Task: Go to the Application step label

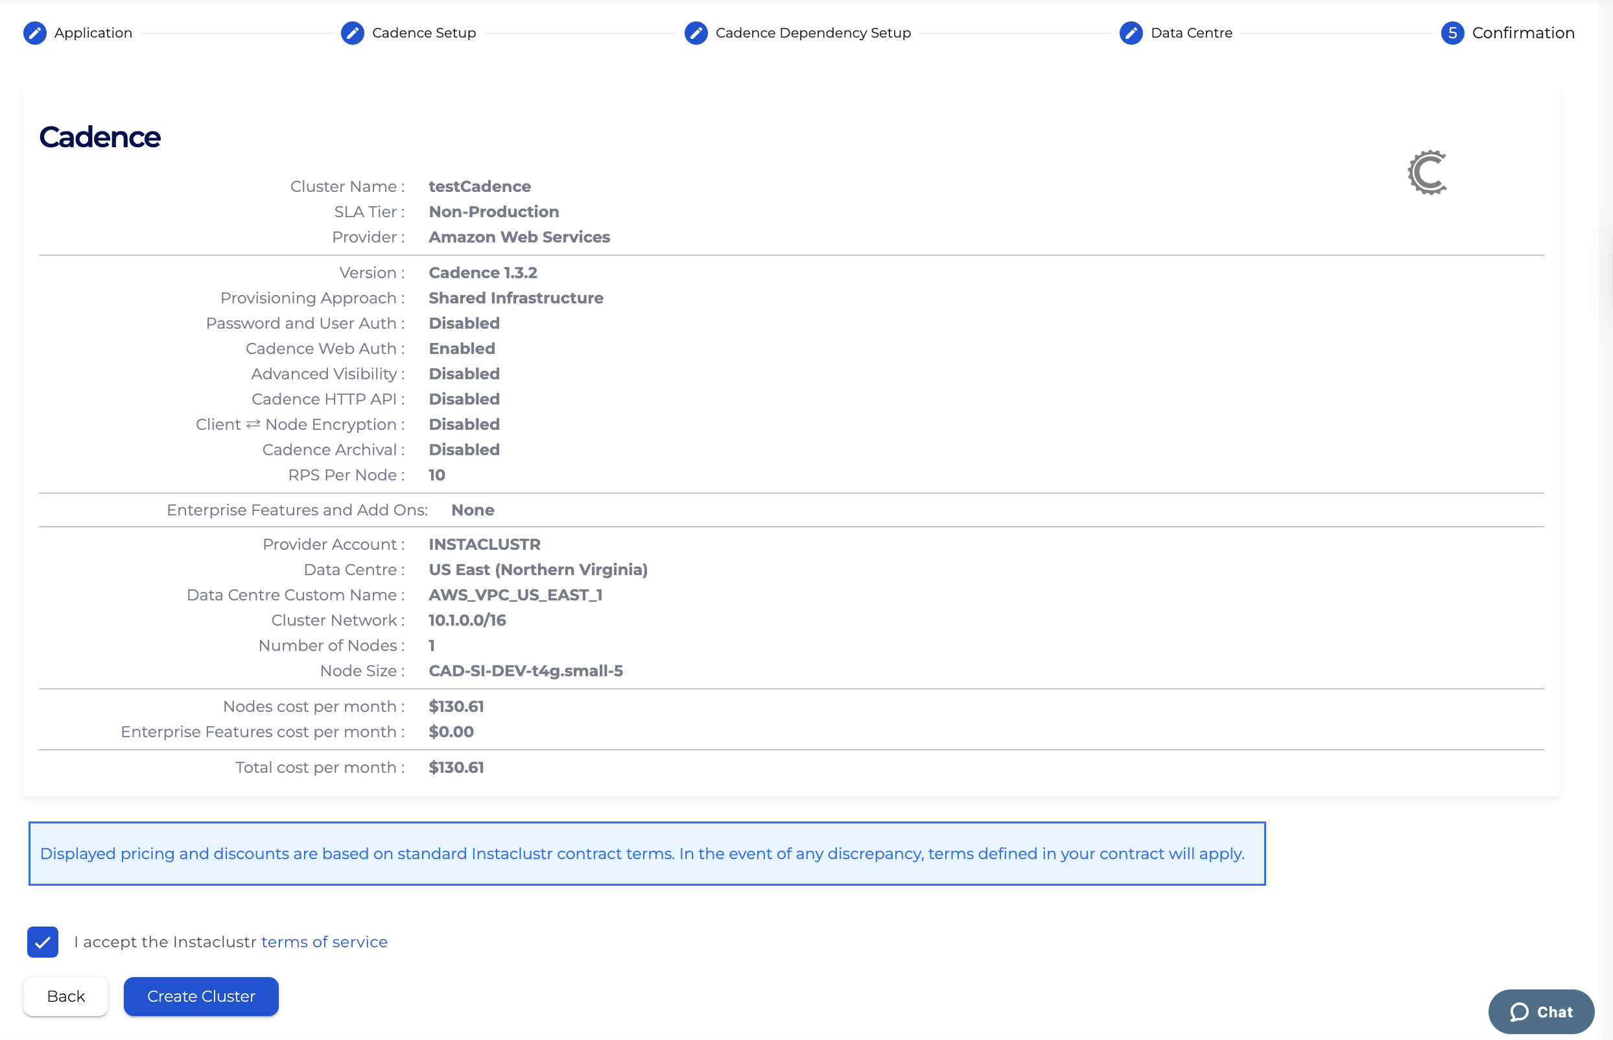Action: pyautogui.click(x=93, y=33)
